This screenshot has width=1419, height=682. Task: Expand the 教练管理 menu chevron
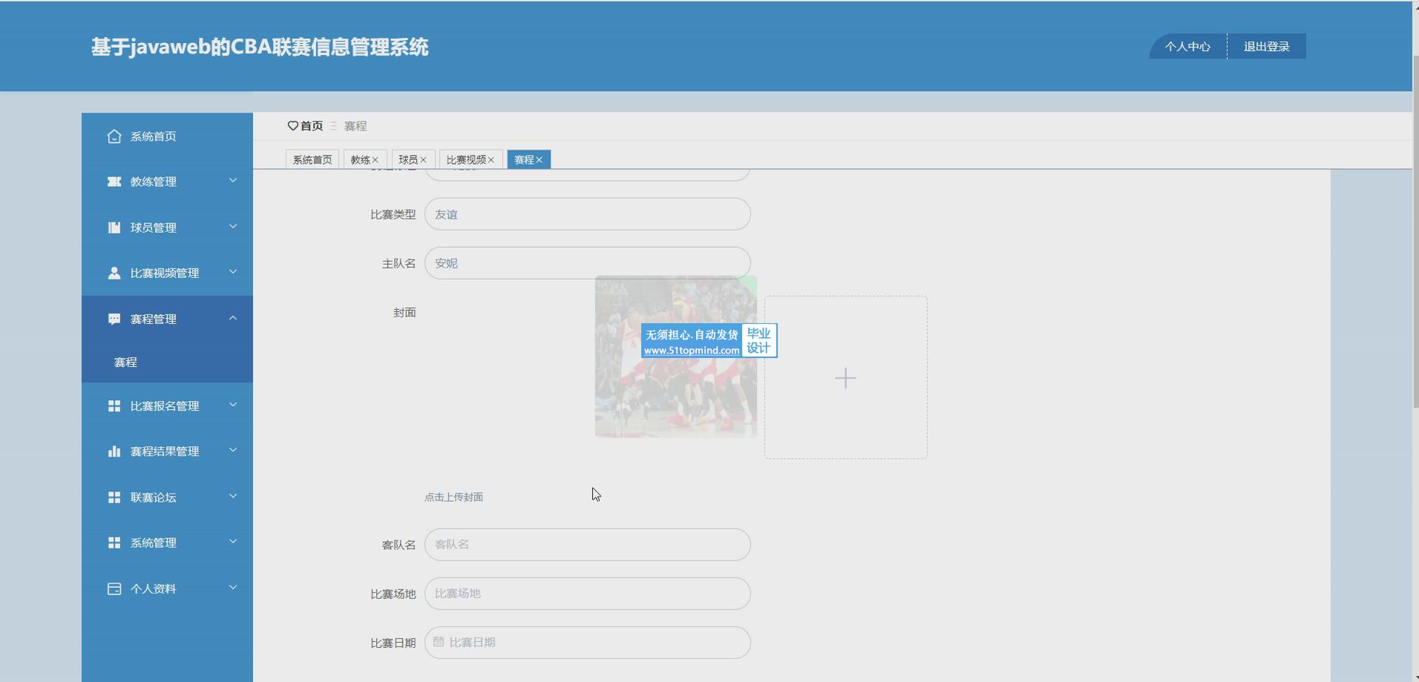[233, 180]
